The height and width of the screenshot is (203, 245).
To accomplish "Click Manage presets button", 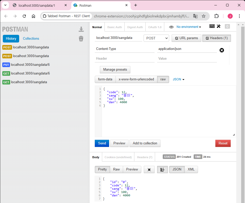I will pos(115,69).
